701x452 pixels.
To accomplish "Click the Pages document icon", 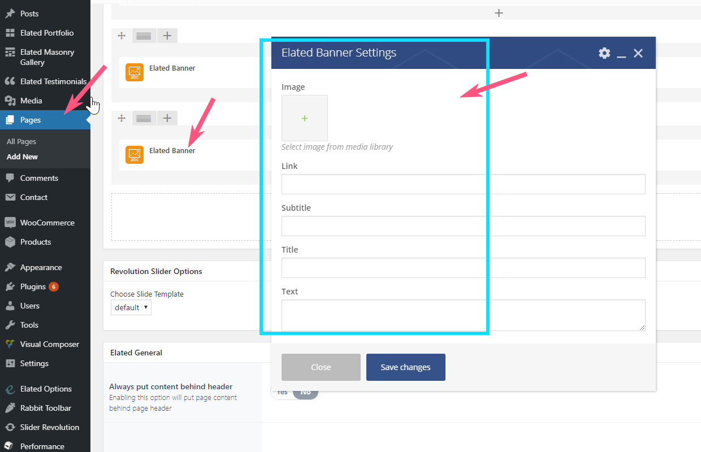I will [x=10, y=120].
